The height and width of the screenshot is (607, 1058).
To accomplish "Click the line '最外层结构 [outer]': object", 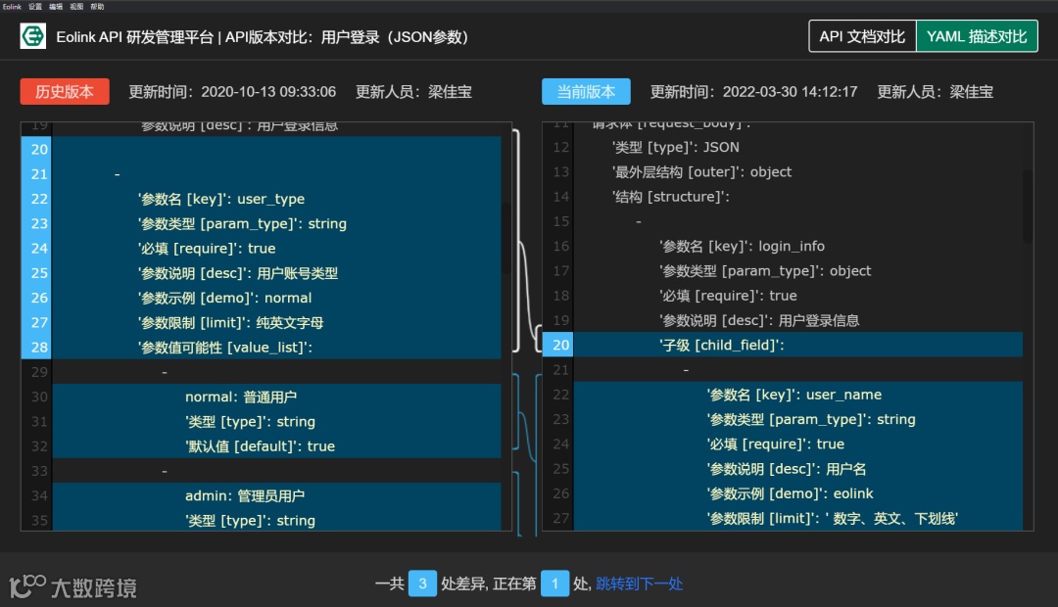I will point(701,172).
